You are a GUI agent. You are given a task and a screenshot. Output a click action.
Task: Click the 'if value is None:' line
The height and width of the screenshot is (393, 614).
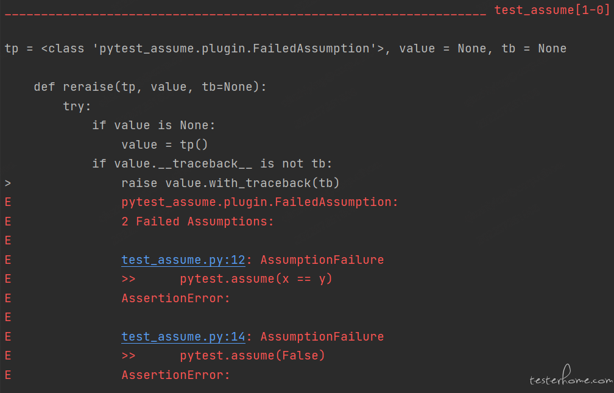pos(153,126)
